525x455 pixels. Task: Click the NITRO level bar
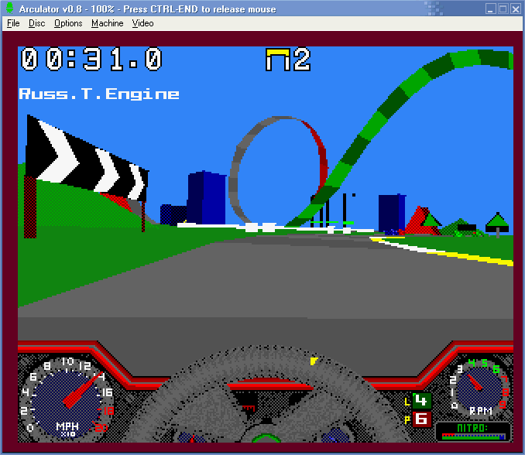pos(472,435)
